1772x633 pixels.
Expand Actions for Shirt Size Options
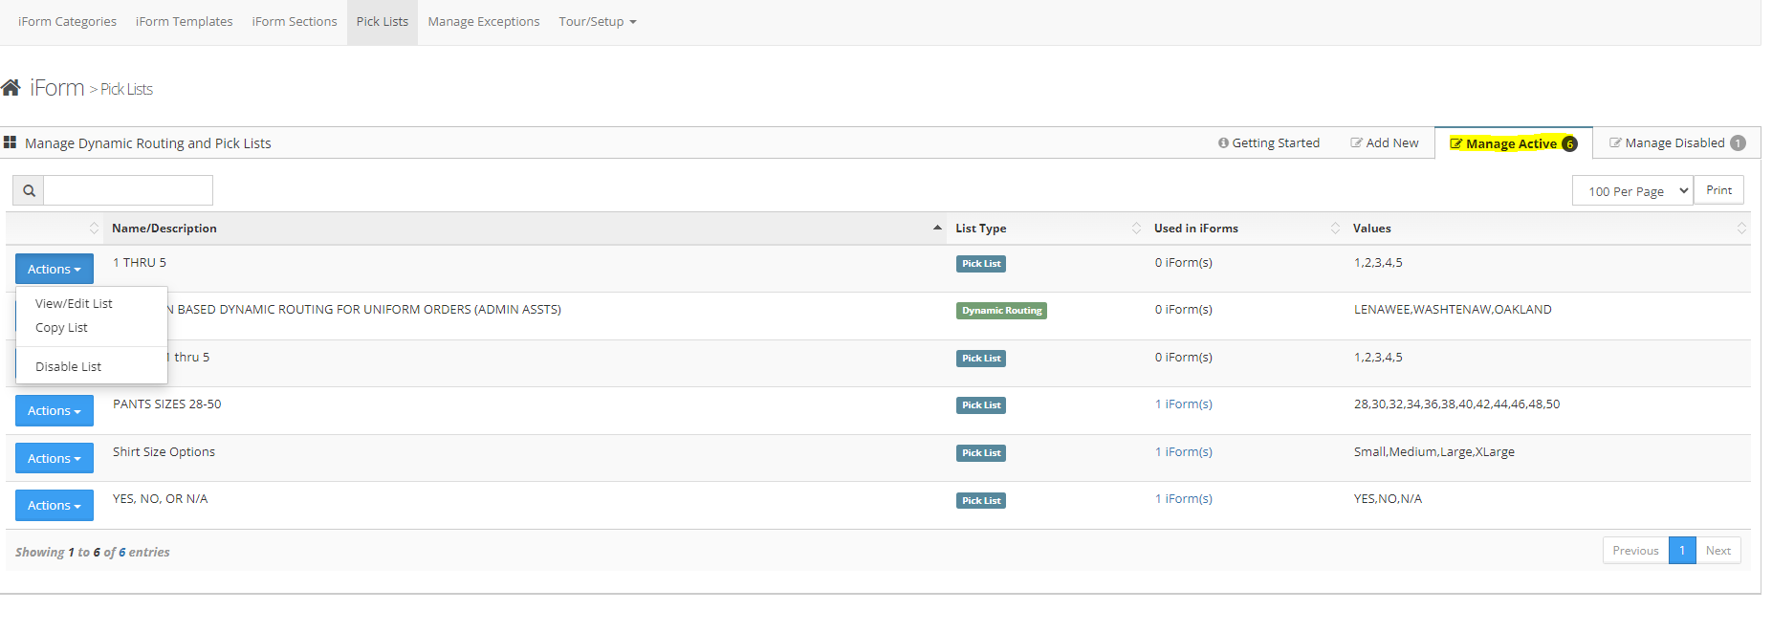click(54, 458)
